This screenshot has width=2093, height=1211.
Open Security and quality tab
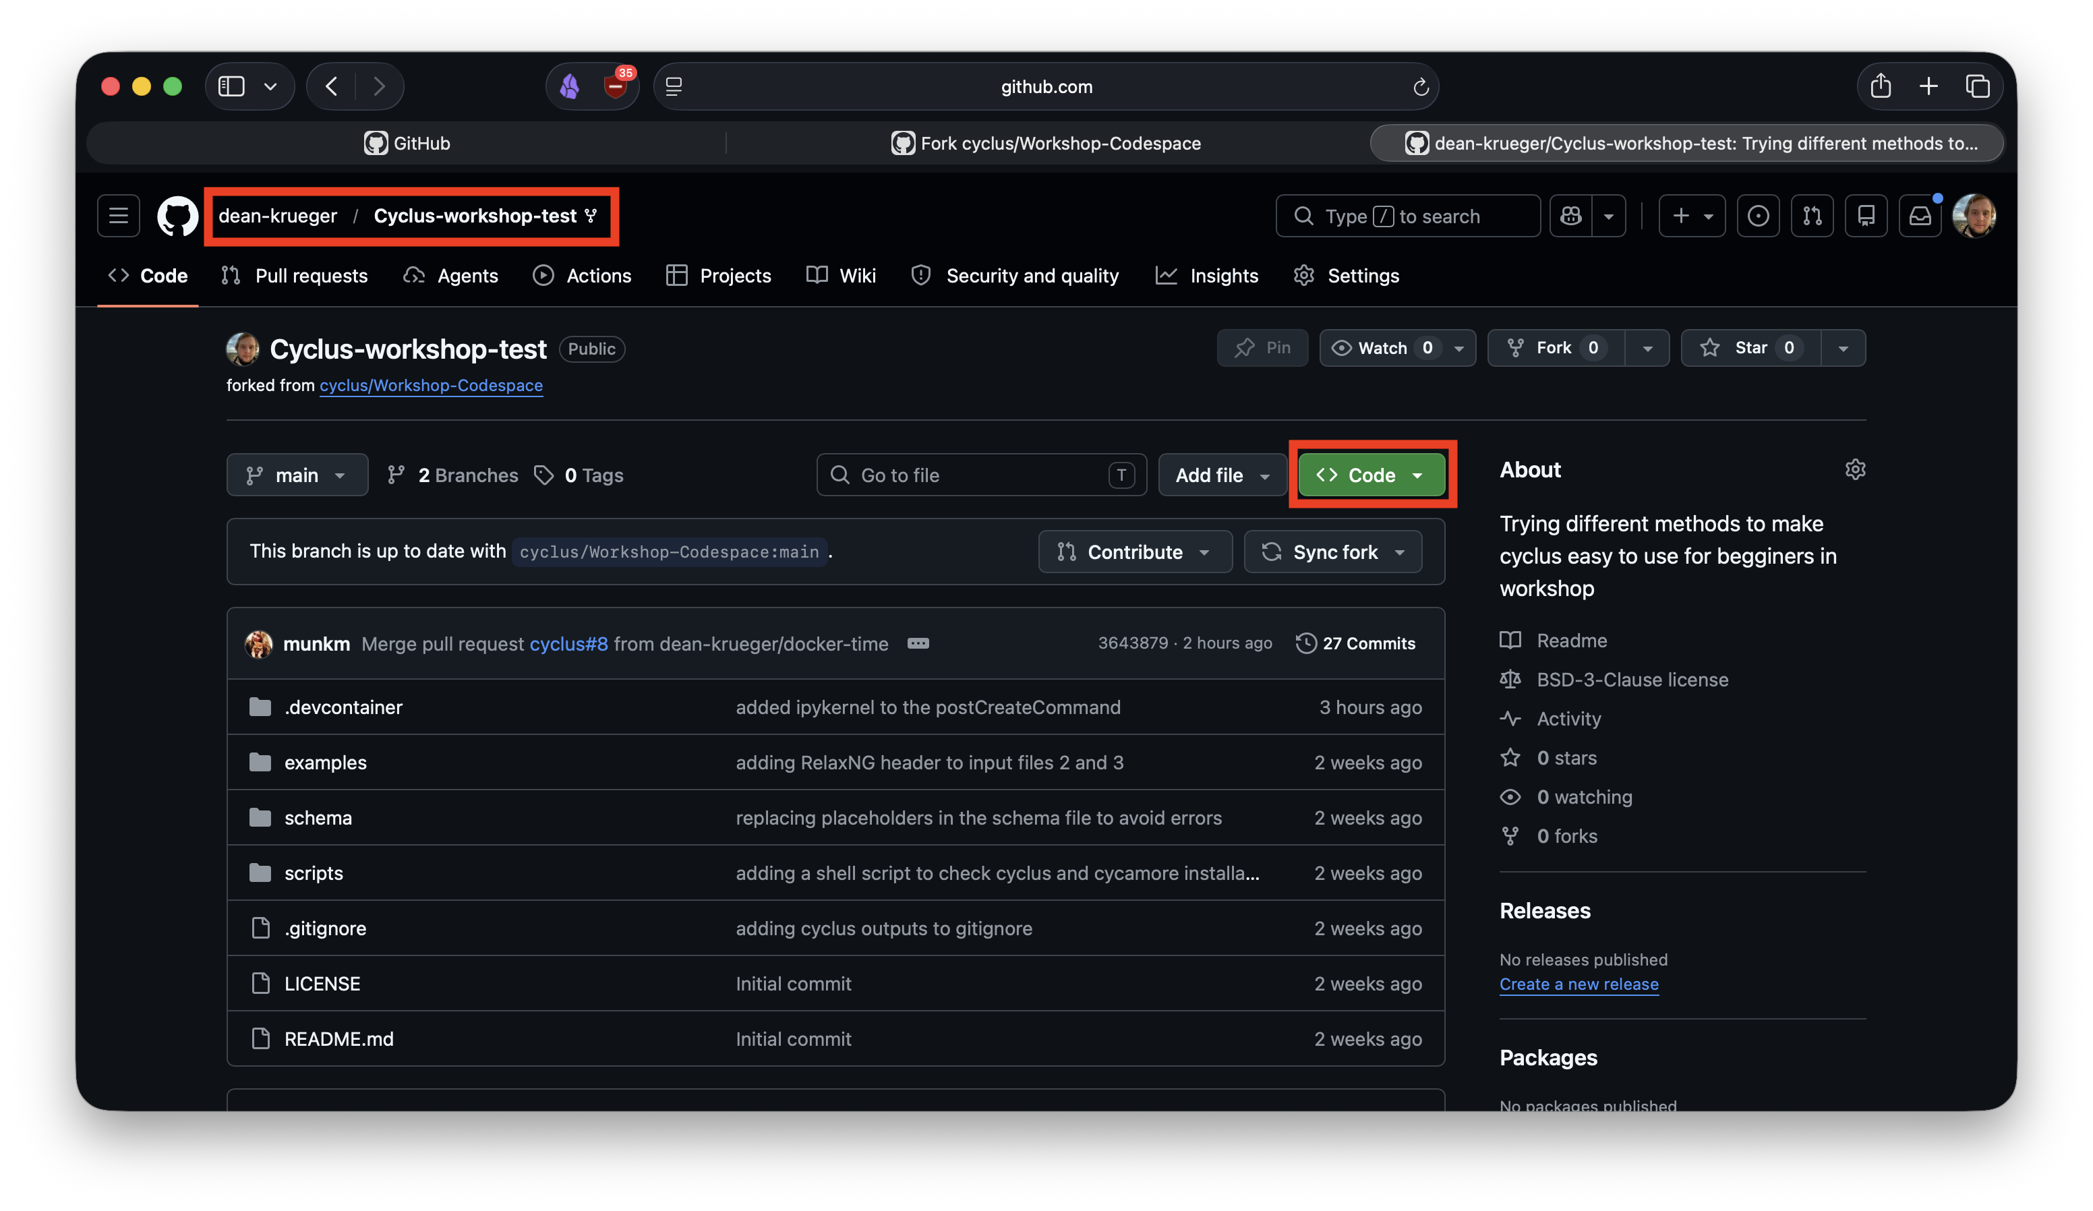pos(1015,276)
